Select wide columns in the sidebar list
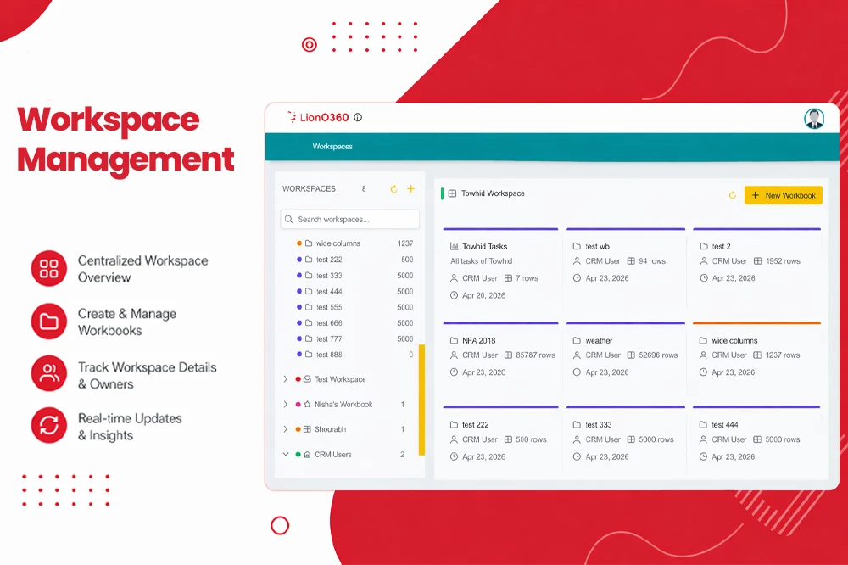 (x=338, y=243)
